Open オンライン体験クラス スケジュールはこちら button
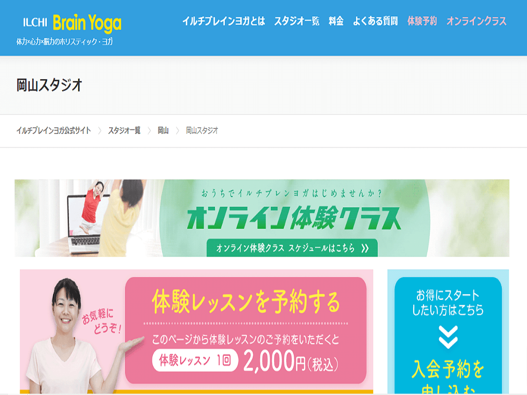Image resolution: width=527 pixels, height=395 pixels. [x=292, y=248]
